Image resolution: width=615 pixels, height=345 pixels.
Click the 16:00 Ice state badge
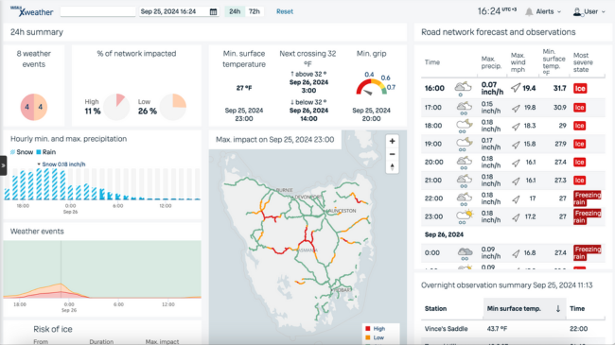point(580,89)
